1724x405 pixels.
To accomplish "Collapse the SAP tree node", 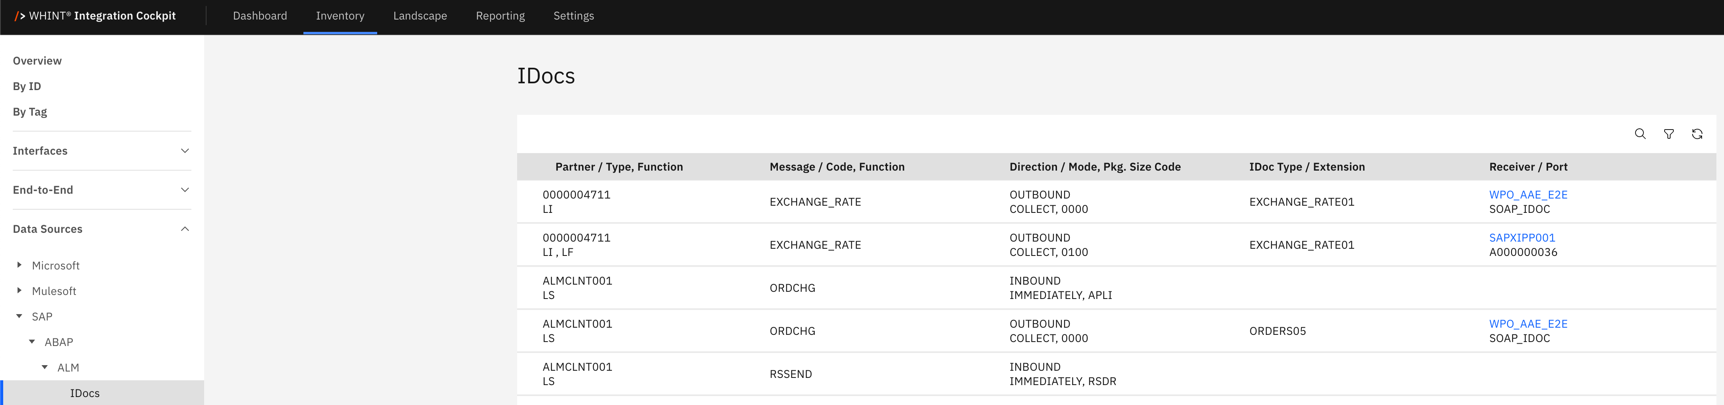I will pyautogui.click(x=20, y=316).
